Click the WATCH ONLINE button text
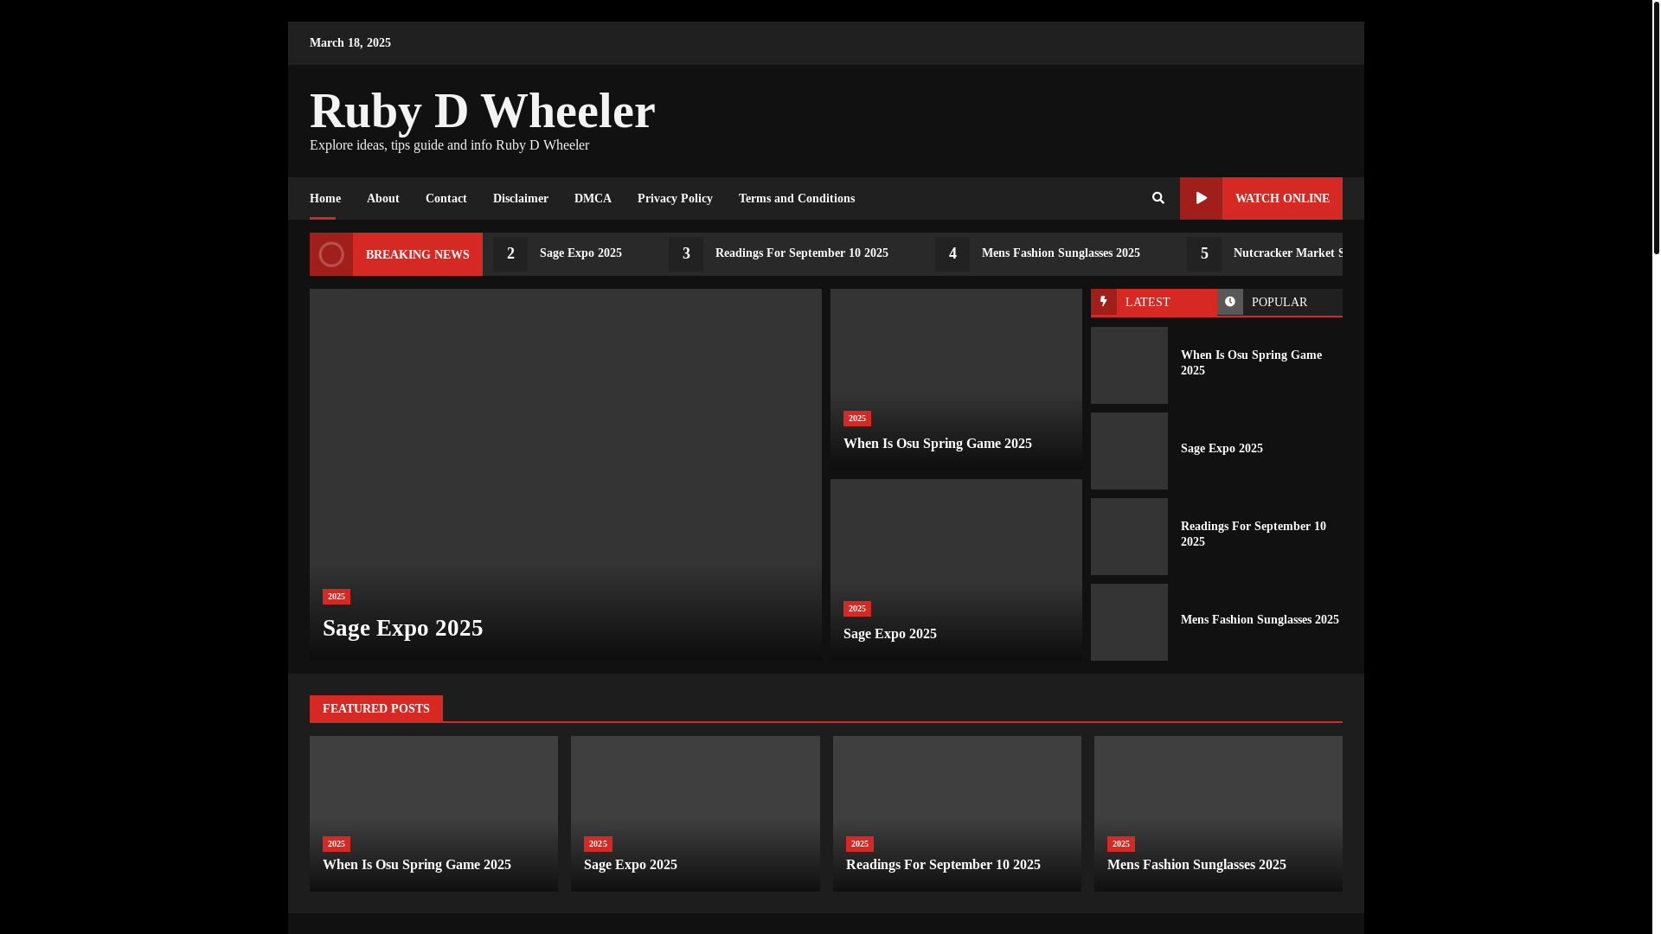The width and height of the screenshot is (1661, 934). [1282, 199]
